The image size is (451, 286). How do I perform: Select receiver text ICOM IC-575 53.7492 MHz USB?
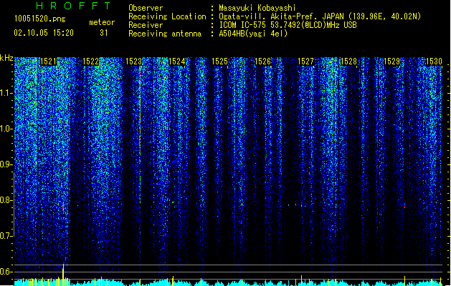(x=288, y=25)
